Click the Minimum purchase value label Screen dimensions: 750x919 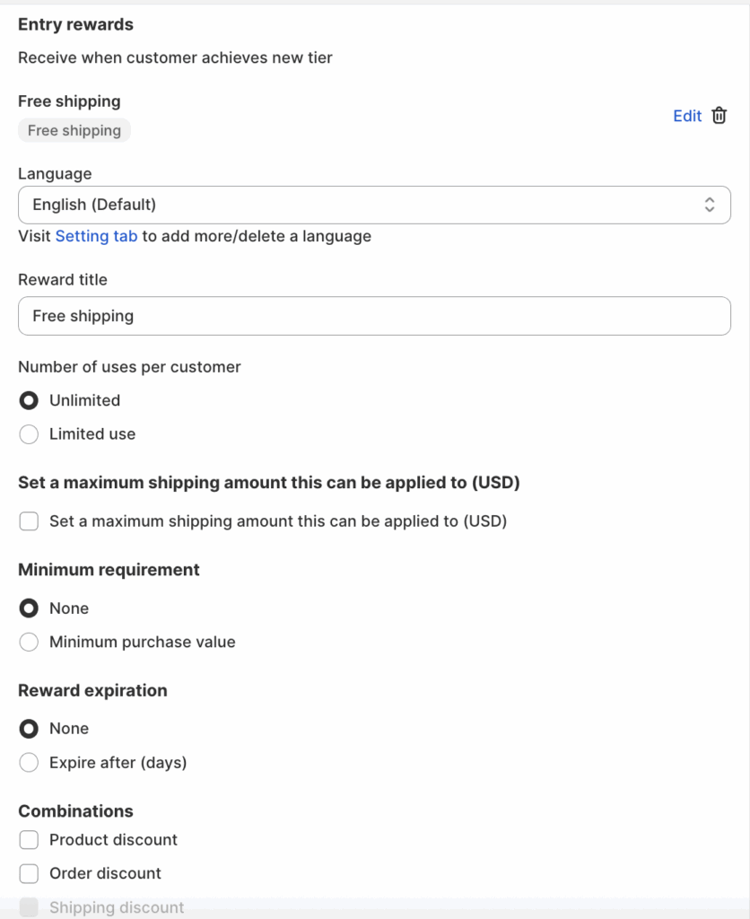tap(143, 642)
